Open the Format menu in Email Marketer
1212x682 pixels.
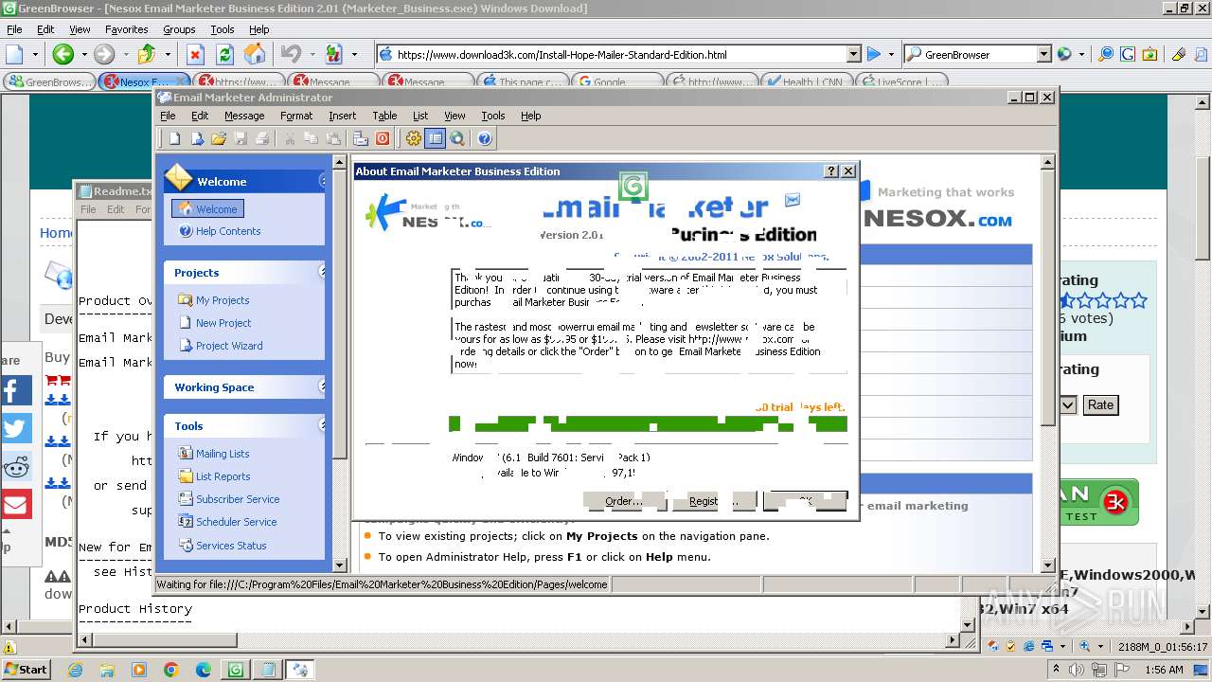296,116
